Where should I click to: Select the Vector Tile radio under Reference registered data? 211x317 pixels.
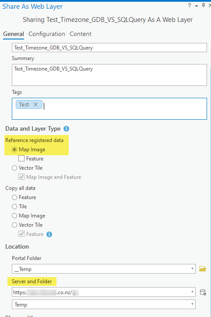coord(14,168)
